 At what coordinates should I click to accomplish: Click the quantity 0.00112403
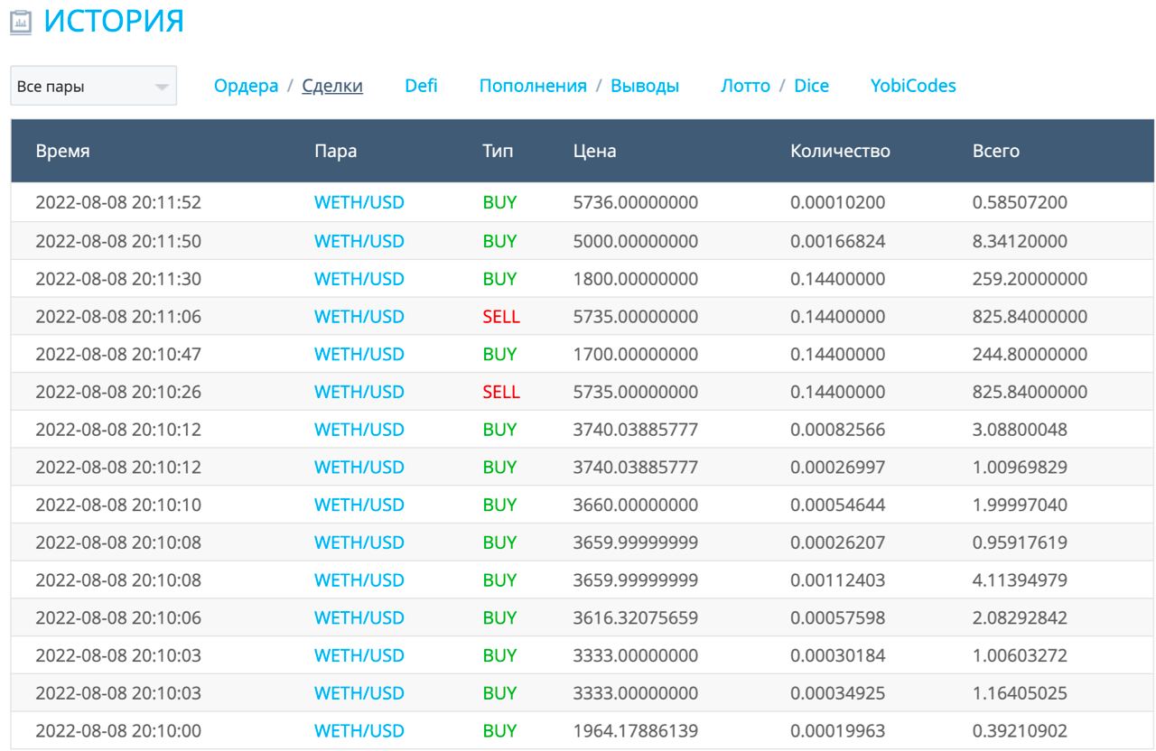[x=837, y=579]
